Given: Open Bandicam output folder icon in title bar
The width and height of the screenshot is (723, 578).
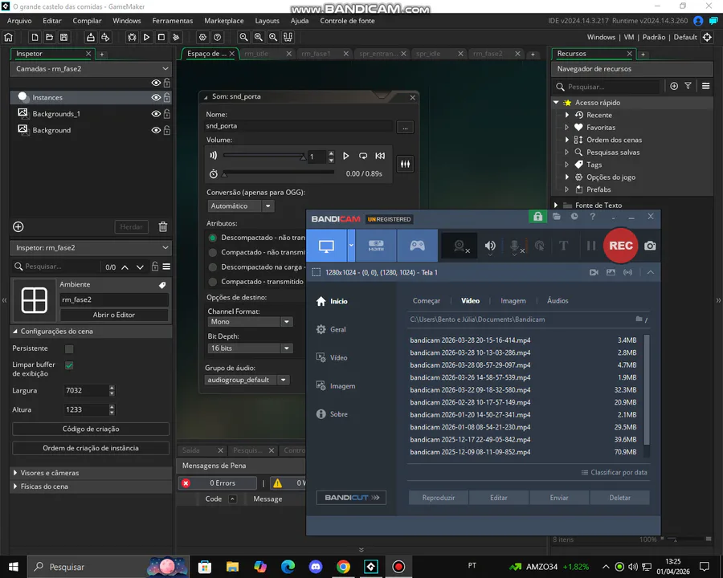Looking at the screenshot, I should coord(557,216).
